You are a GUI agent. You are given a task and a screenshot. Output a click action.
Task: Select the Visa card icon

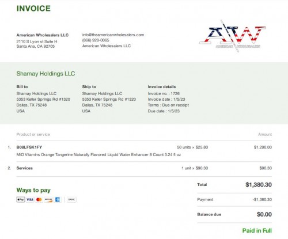click(x=30, y=200)
